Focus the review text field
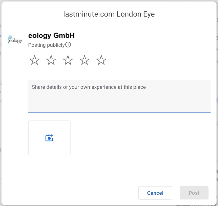This screenshot has height=206, width=218. point(119,96)
